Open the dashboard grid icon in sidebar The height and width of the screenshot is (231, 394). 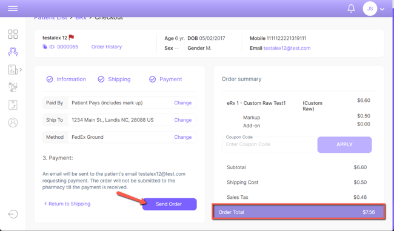click(x=13, y=34)
